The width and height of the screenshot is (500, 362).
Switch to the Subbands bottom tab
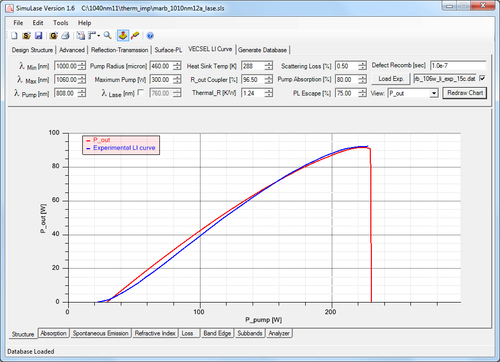tap(249, 333)
